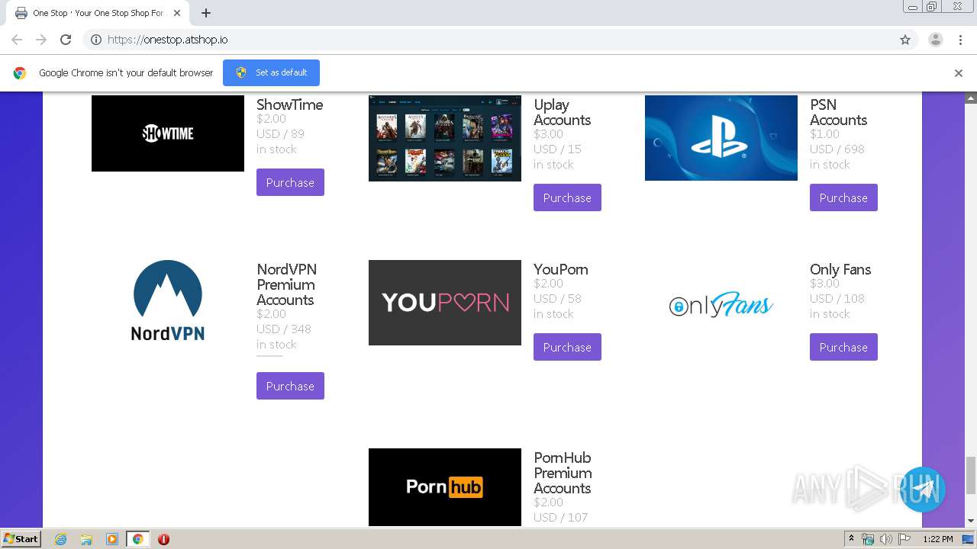This screenshot has height=549, width=977.
Task: Click the ShowTime product title
Action: pyautogui.click(x=290, y=104)
